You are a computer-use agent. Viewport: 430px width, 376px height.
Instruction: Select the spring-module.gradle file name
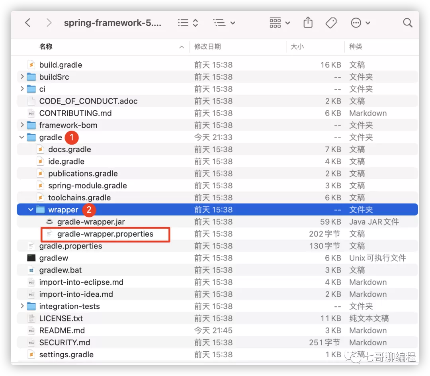(88, 186)
